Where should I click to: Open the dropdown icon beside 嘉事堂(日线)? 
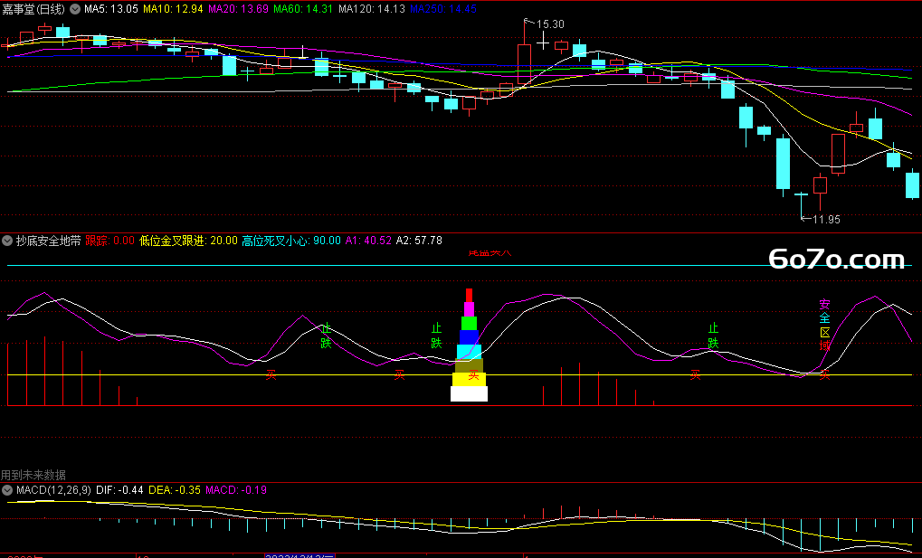[x=75, y=9]
